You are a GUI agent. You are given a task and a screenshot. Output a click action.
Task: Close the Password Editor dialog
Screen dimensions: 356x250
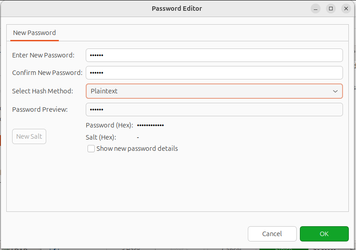point(346,9)
